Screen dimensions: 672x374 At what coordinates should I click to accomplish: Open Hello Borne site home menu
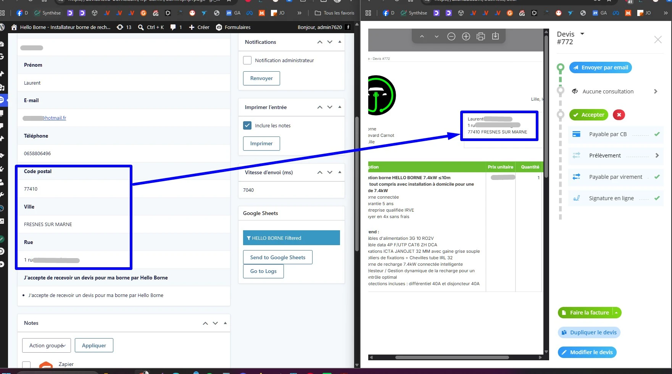point(61,27)
